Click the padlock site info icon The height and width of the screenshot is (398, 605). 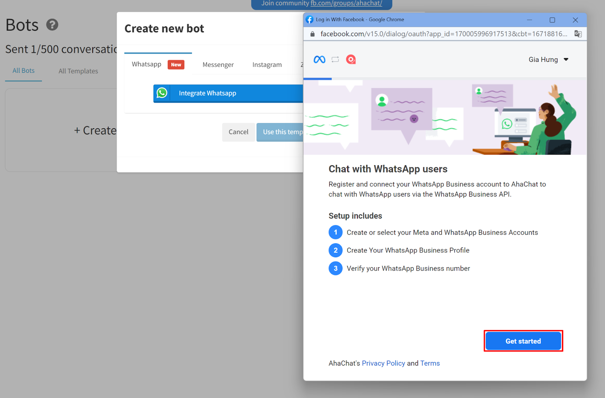click(x=312, y=34)
